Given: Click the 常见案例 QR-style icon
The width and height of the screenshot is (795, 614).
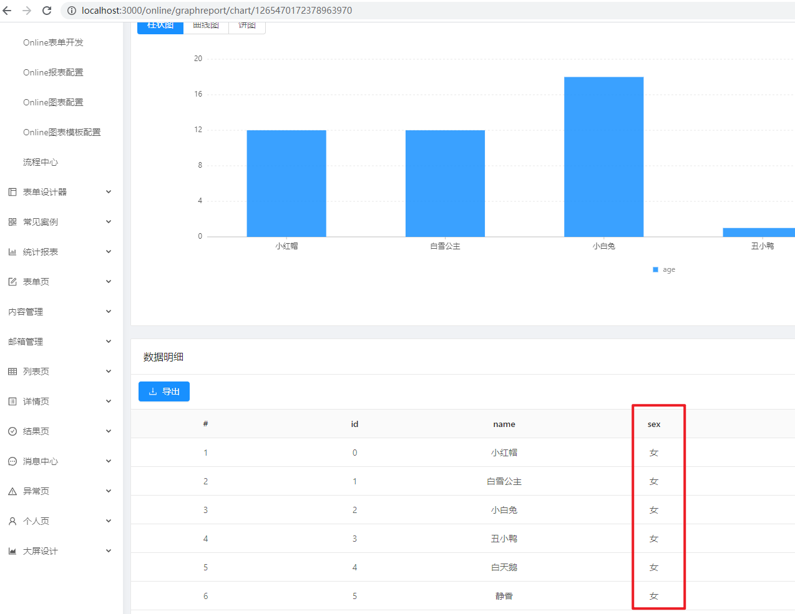Looking at the screenshot, I should [x=12, y=222].
